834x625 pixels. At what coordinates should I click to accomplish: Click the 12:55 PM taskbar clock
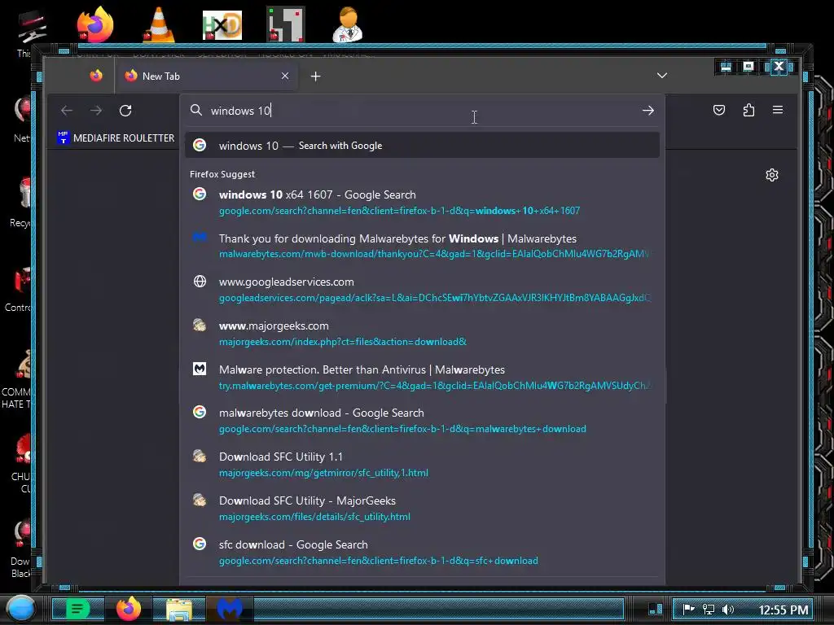(x=784, y=610)
